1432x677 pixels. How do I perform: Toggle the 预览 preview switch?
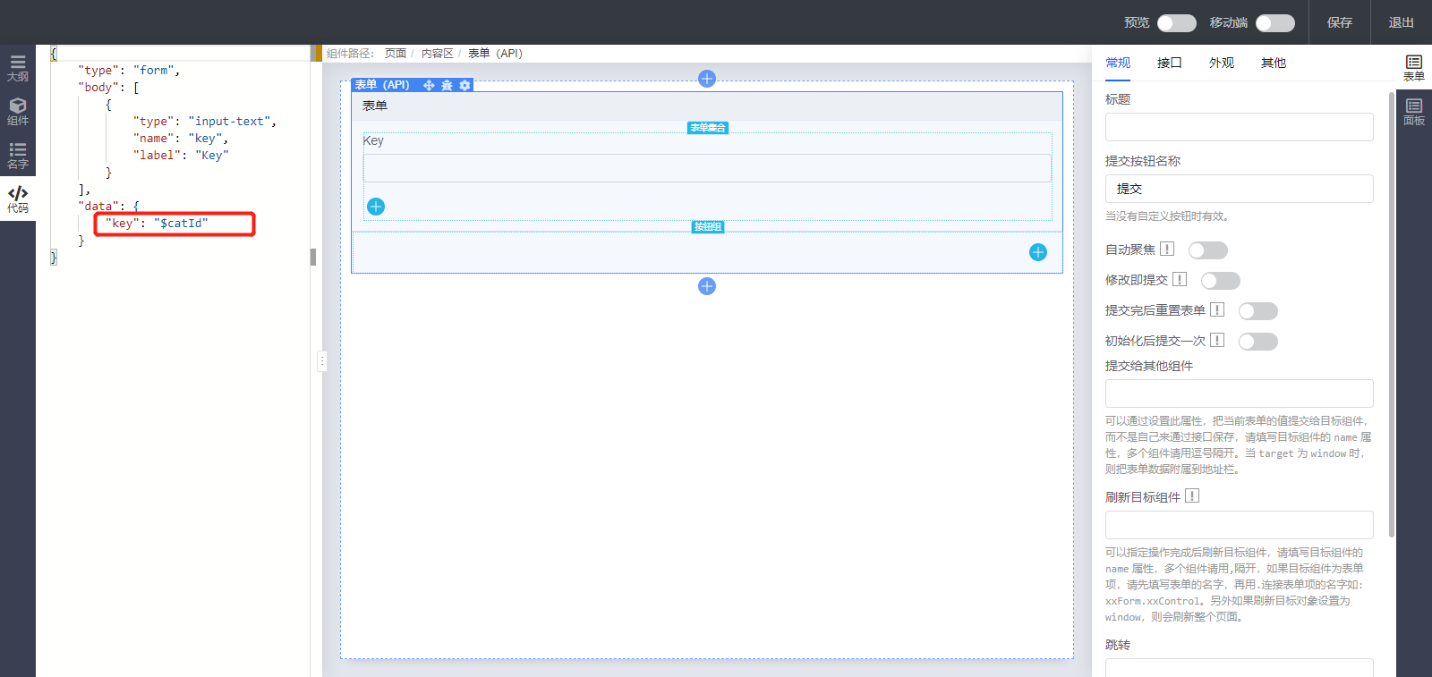pos(1176,22)
